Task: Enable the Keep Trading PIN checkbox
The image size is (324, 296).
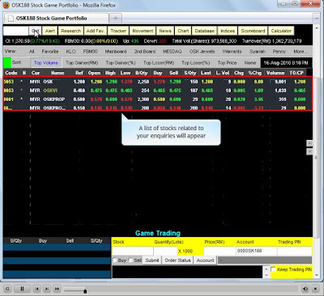Action: pos(273,269)
